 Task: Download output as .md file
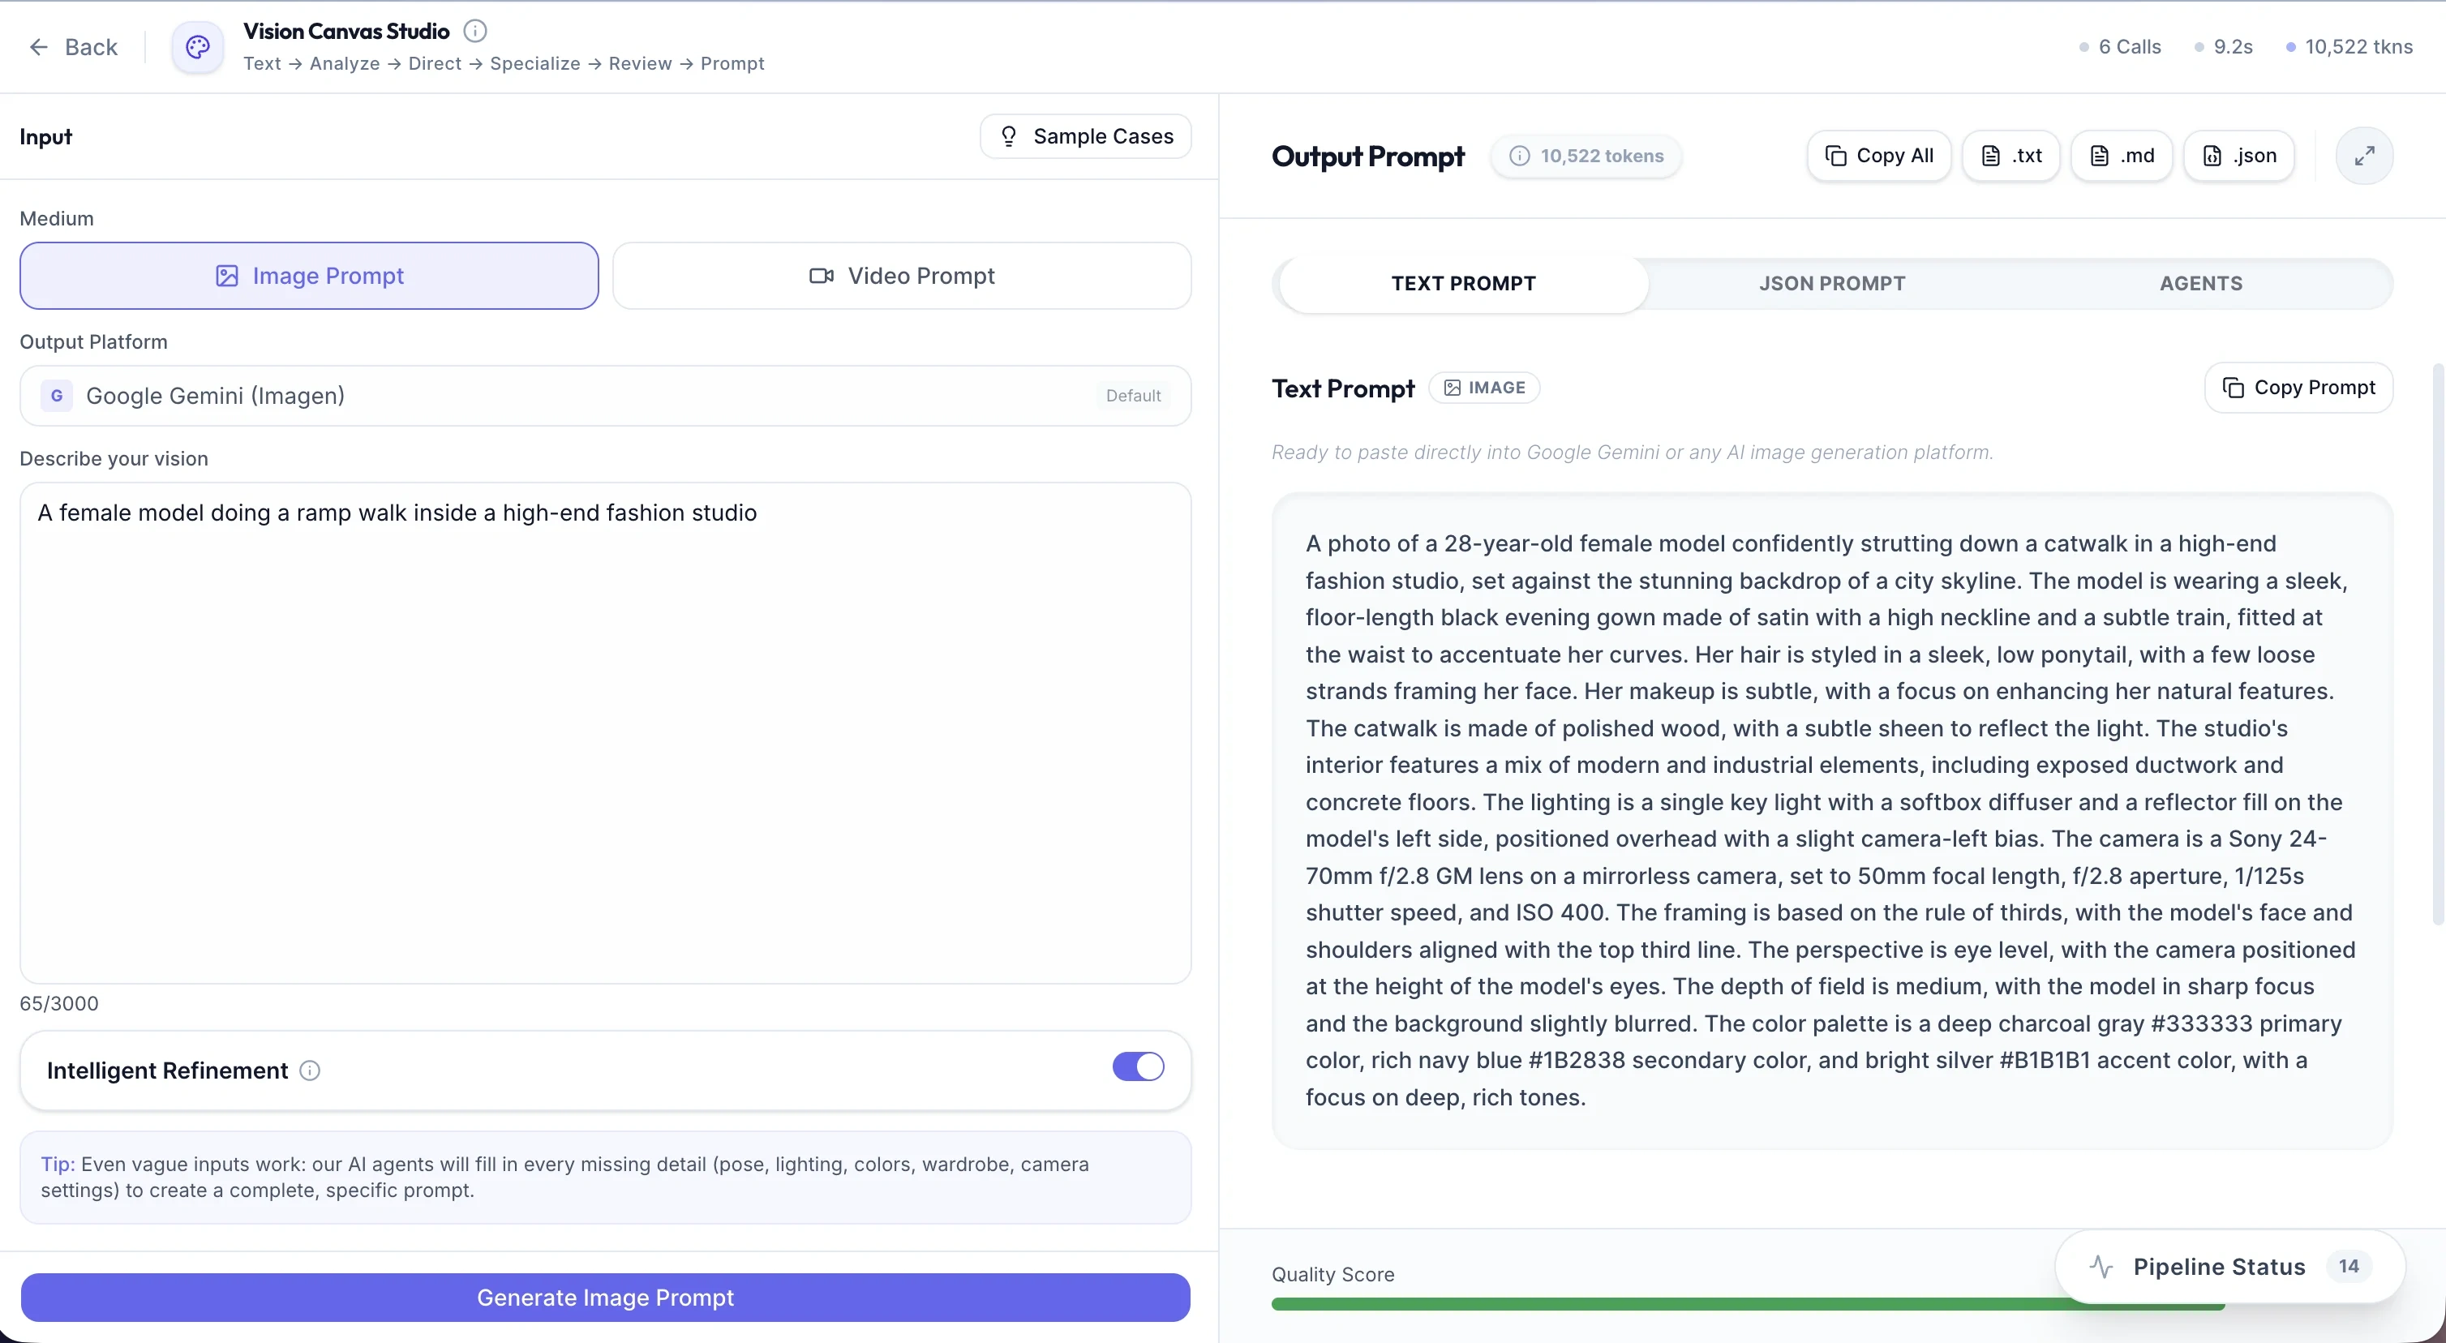point(2122,156)
